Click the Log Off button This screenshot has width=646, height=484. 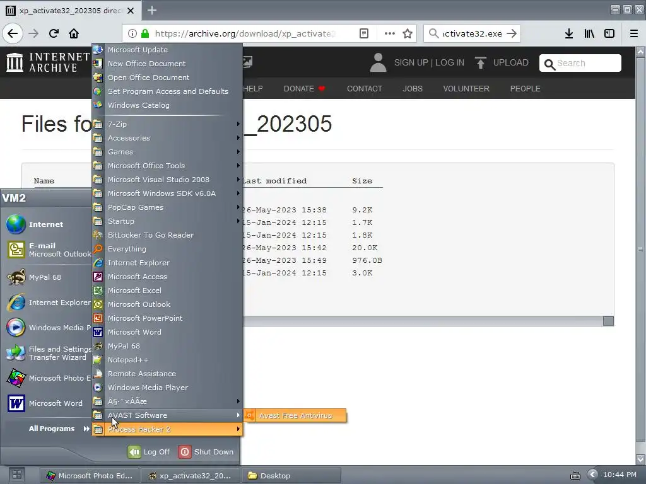[x=149, y=451]
